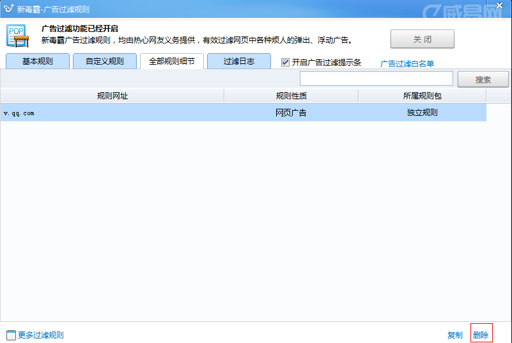Open the 广告过滤白名单 link

[x=407, y=63]
